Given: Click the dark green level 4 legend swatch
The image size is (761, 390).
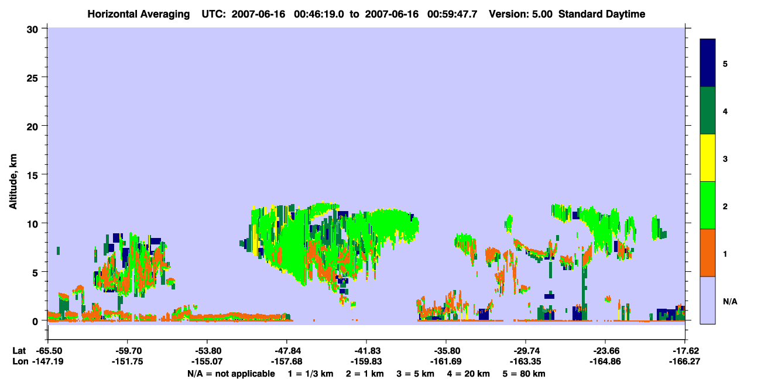Looking at the screenshot, I should (x=708, y=111).
